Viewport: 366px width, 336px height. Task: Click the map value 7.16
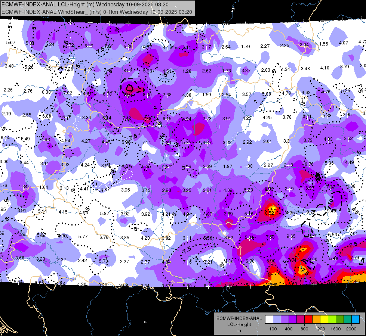click(187, 262)
